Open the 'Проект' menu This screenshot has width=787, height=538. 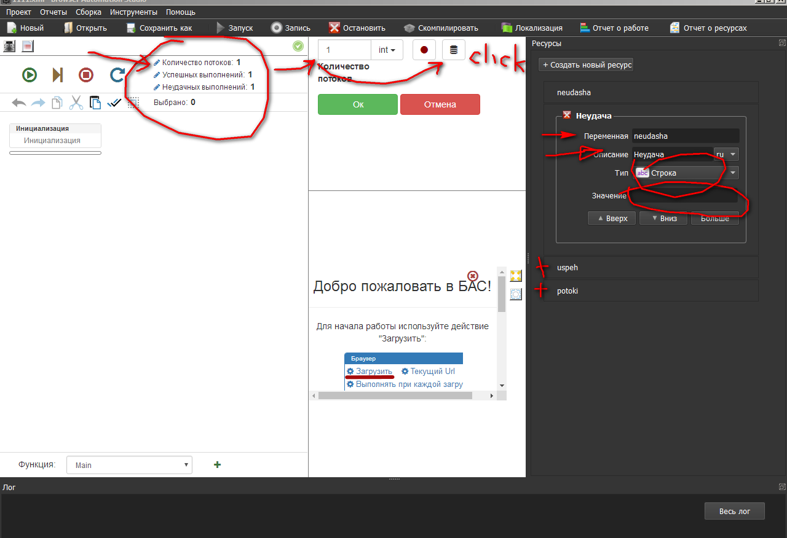pos(18,12)
